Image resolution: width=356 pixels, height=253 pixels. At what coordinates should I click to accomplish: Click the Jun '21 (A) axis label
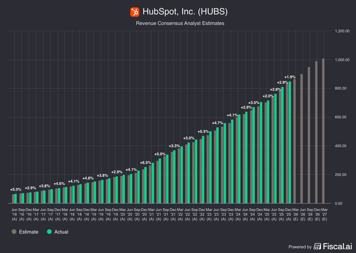[159, 214]
